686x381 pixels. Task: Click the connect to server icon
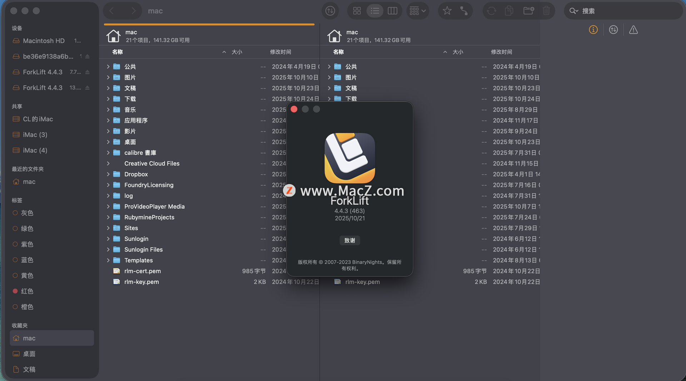click(464, 11)
